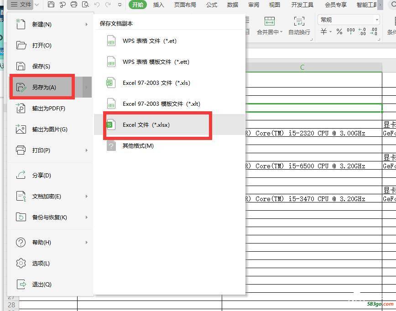
Task: Click the 另存为 save-as icon
Action: click(21, 88)
